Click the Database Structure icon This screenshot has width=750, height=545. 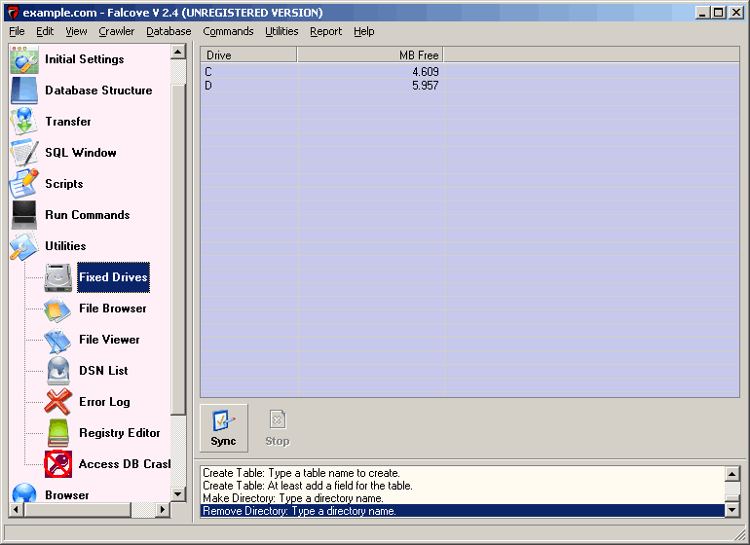pyautogui.click(x=24, y=91)
